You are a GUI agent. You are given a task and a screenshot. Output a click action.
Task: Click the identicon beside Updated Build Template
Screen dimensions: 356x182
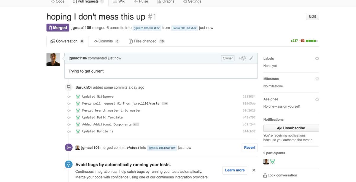78,117
